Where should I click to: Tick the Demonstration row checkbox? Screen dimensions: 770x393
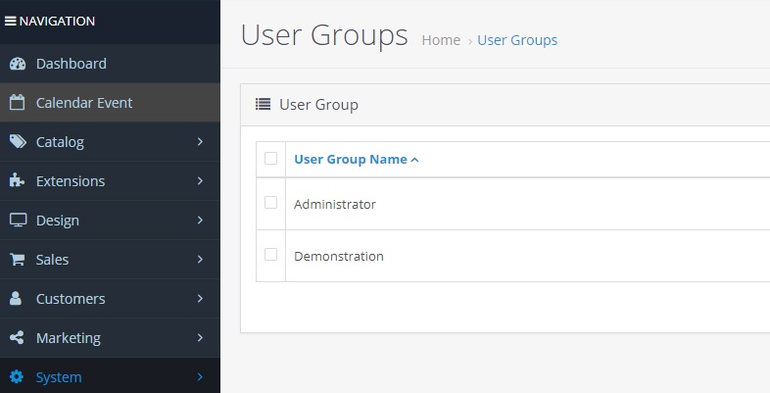point(271,255)
